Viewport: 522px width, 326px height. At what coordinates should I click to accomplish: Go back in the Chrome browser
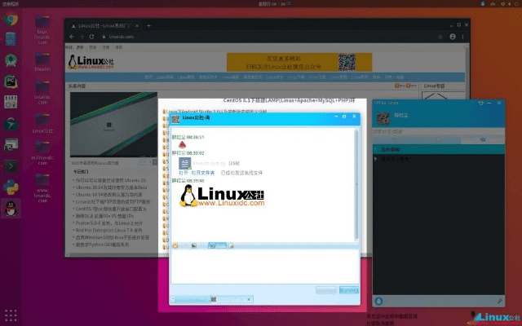[x=72, y=37]
